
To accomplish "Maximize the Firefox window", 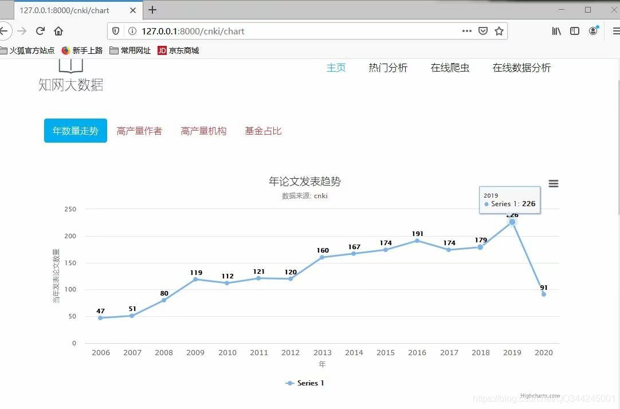I will [588, 10].
